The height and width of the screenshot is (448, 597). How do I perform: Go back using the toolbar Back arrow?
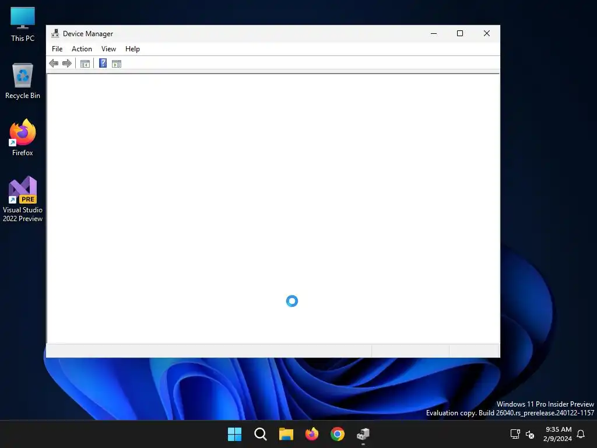click(54, 63)
